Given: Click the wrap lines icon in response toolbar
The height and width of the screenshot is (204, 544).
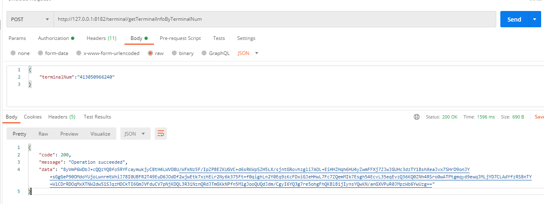Looking at the screenshot, I should (161, 134).
